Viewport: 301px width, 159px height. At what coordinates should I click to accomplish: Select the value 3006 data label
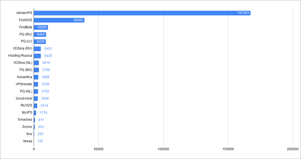[x=45, y=99]
